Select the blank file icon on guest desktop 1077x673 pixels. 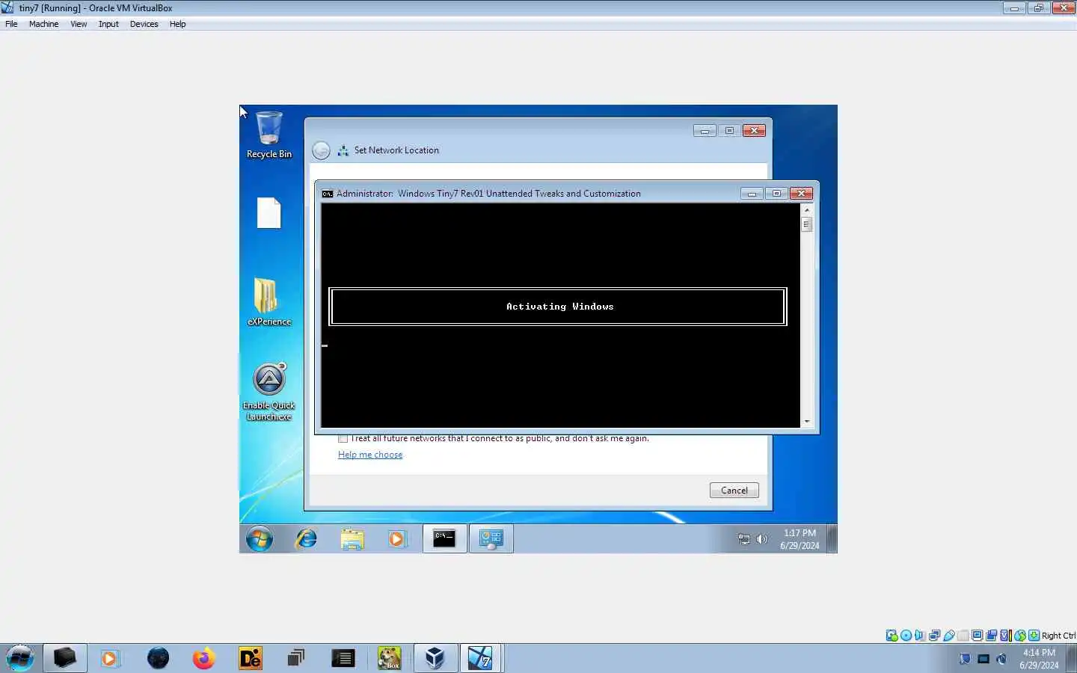click(269, 213)
